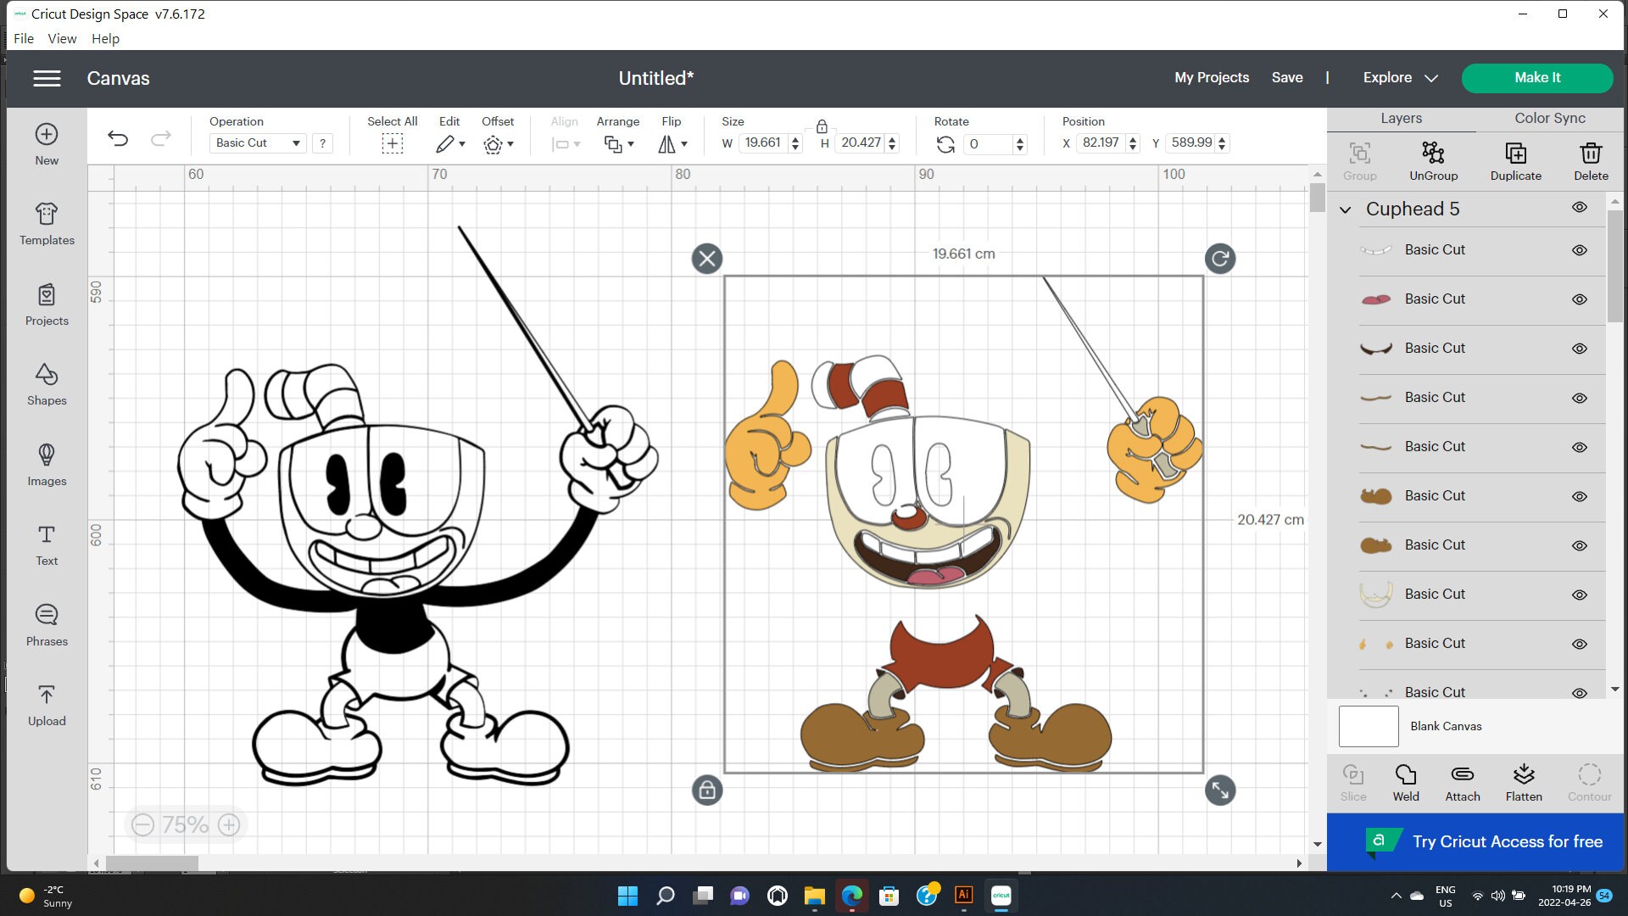Click the Flip tool icon
Image resolution: width=1628 pixels, height=916 pixels.
click(x=672, y=143)
